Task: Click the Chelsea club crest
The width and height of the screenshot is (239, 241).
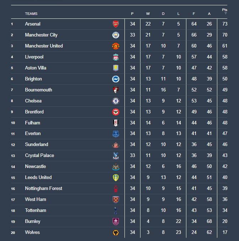Action: [x=116, y=101]
